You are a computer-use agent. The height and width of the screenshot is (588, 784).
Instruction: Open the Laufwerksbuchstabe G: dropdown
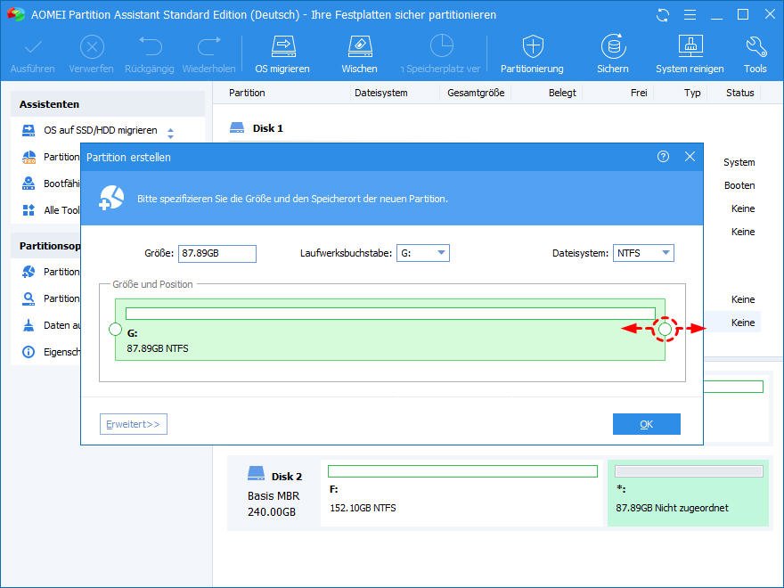click(423, 253)
